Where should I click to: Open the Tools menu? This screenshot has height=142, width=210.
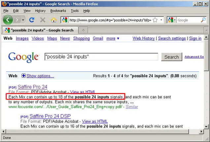point(75,11)
